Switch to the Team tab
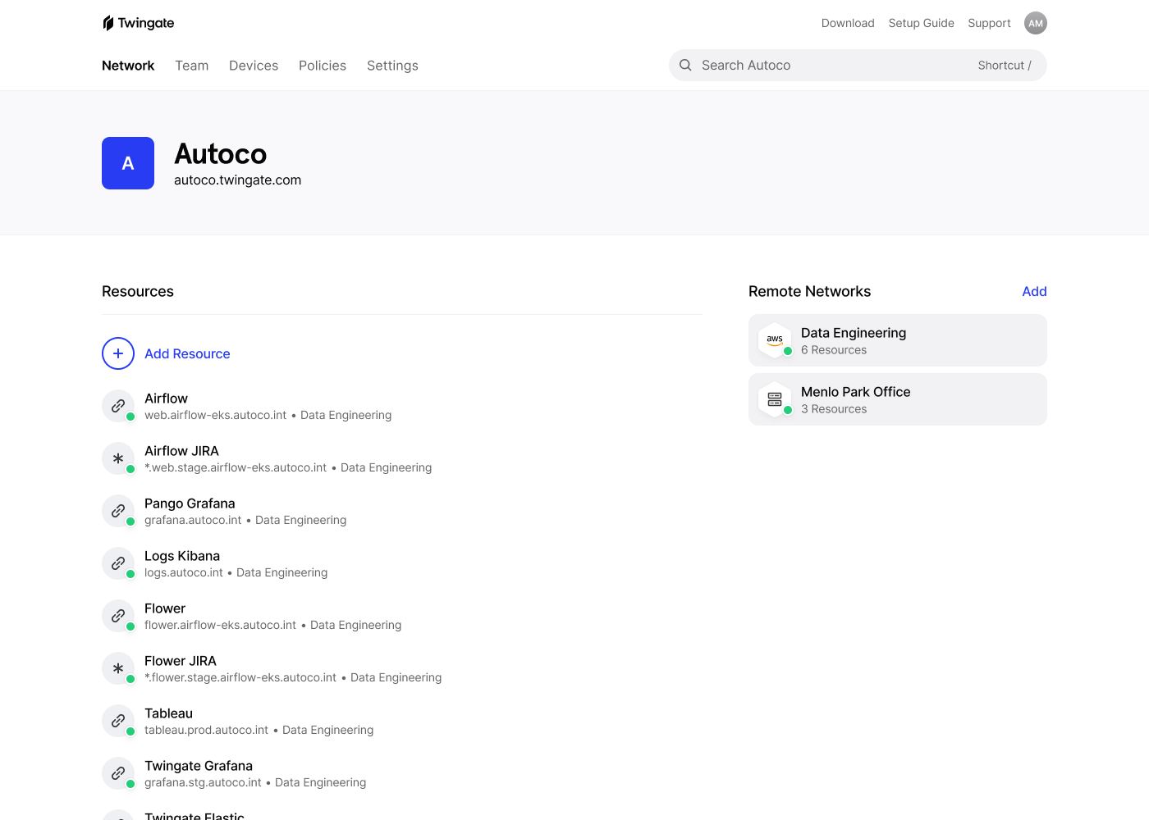The image size is (1149, 820). 192,66
